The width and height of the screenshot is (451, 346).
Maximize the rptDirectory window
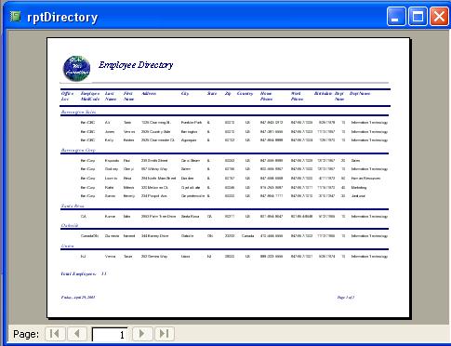(418, 16)
